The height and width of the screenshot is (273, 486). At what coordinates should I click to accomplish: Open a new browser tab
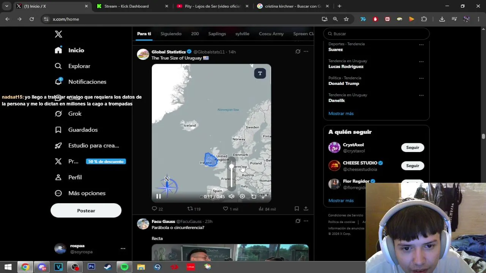point(339,6)
